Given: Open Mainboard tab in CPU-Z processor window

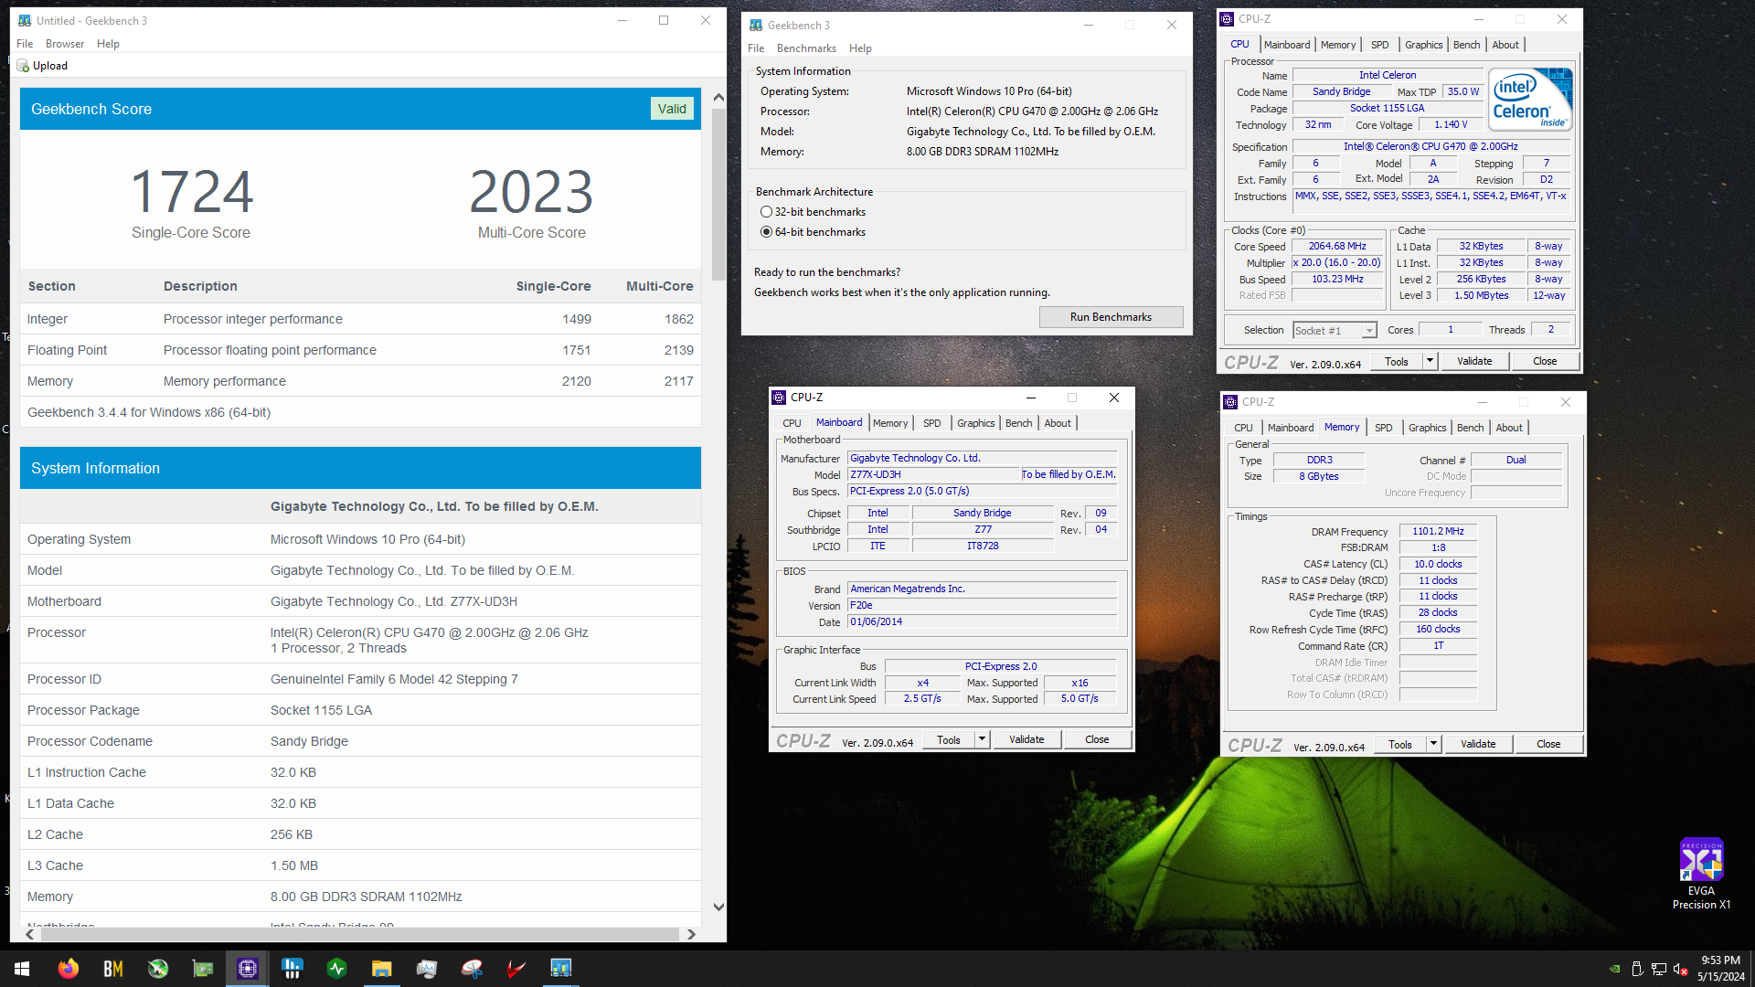Looking at the screenshot, I should [x=1287, y=45].
